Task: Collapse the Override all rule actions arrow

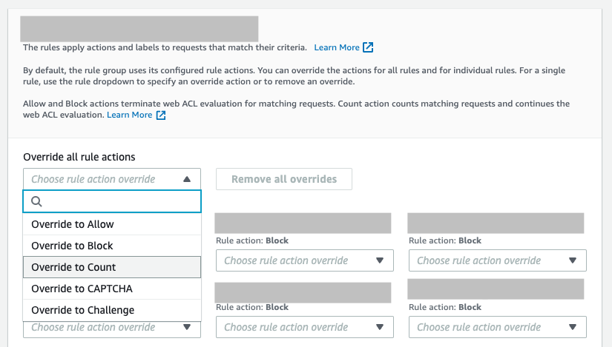Action: 186,179
